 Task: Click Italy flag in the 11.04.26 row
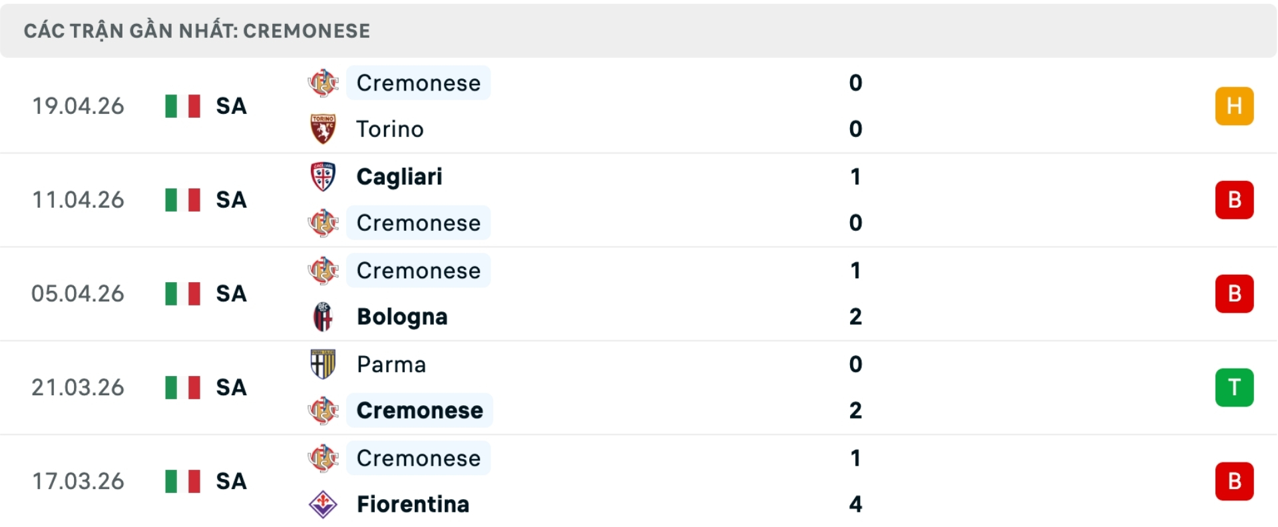(x=182, y=200)
